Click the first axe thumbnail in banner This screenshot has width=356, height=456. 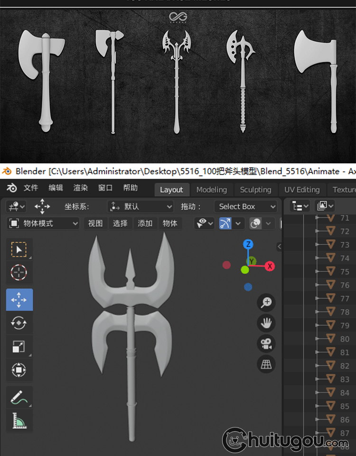[x=41, y=82]
